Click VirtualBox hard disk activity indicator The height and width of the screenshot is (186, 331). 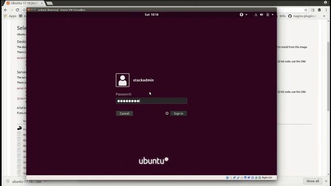pos(227,178)
